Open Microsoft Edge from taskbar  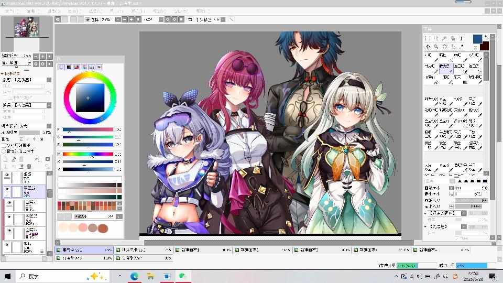coord(135,276)
